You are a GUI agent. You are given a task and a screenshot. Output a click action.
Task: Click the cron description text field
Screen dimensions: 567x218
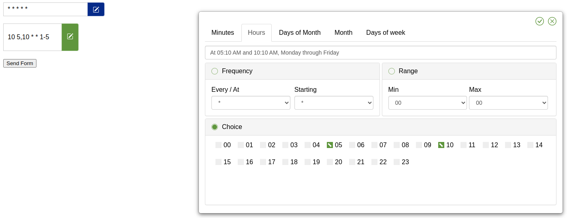tap(380, 53)
